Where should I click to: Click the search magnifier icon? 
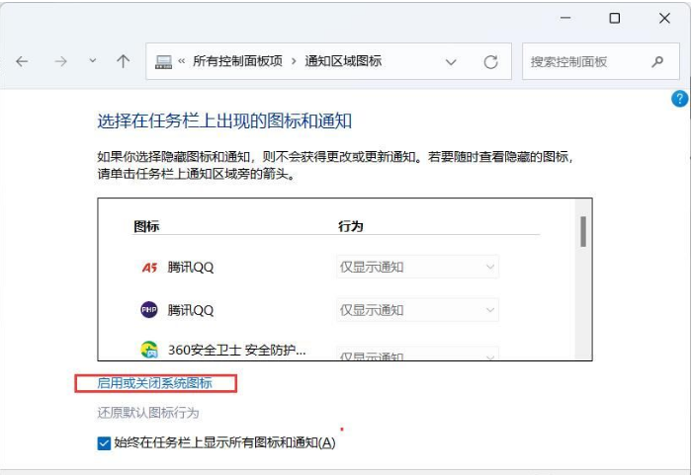click(658, 61)
